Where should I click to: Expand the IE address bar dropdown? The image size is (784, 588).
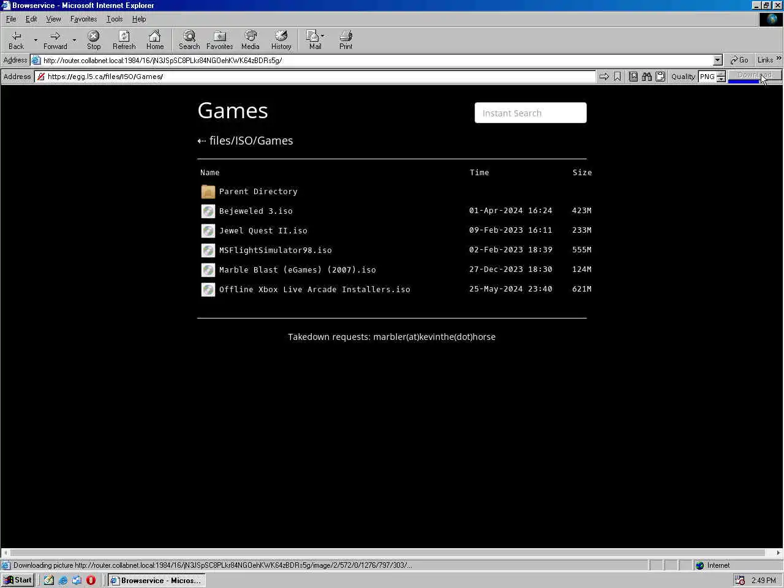(x=718, y=60)
